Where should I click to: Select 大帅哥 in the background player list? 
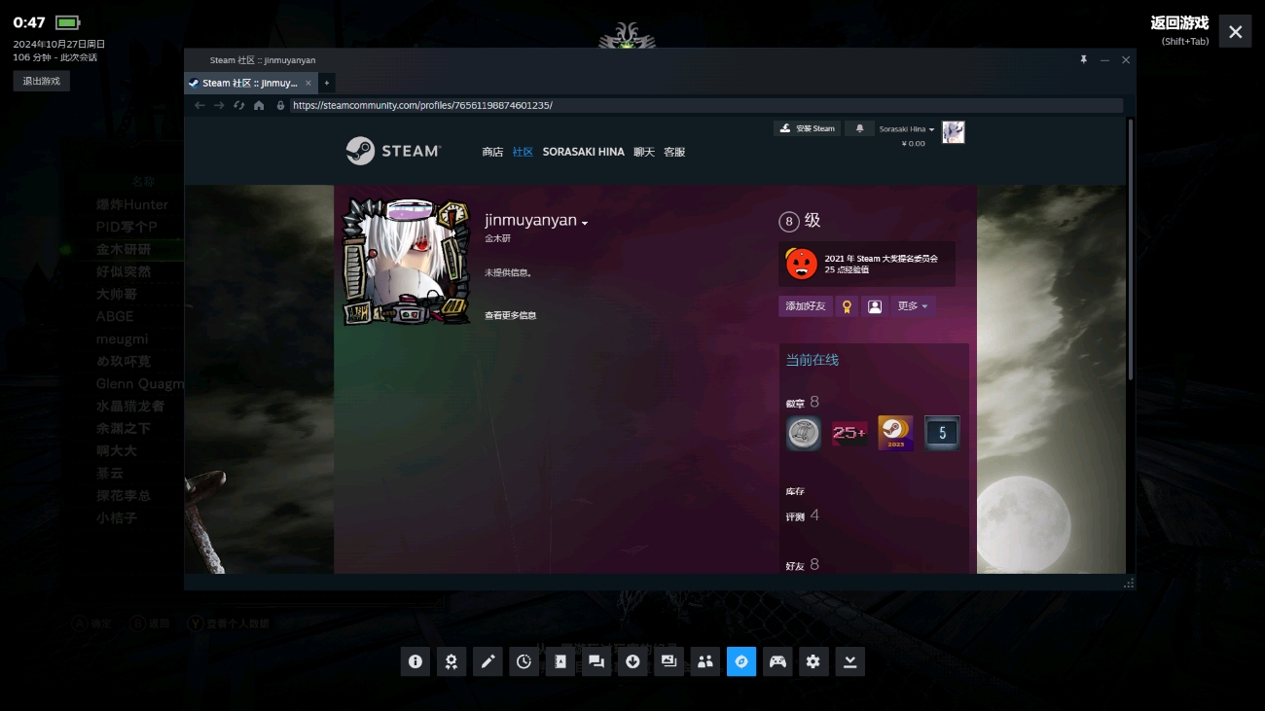(x=117, y=294)
